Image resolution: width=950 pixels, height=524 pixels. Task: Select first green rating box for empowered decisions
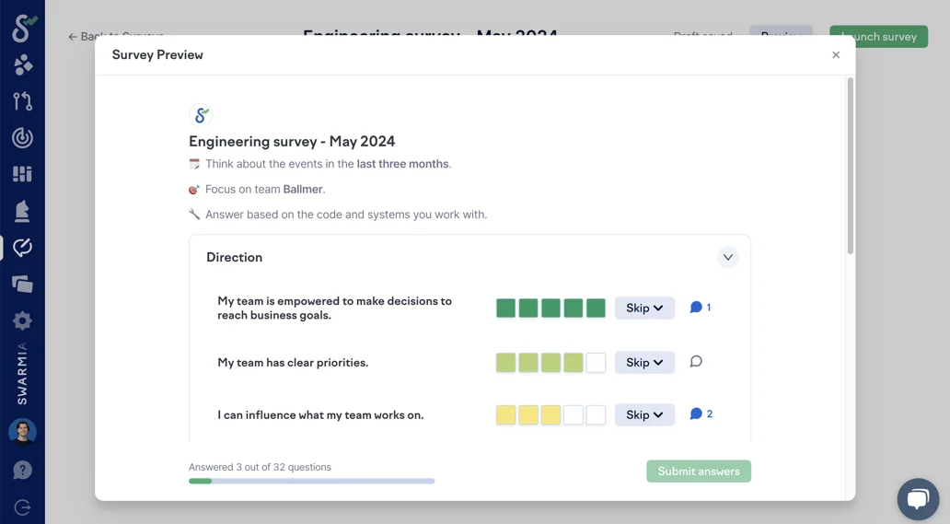point(505,308)
